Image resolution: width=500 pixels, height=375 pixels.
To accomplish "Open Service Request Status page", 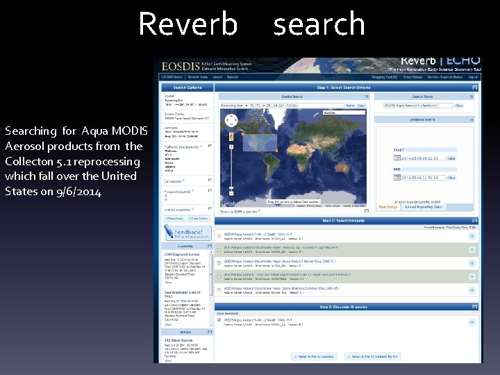I will coord(445,77).
